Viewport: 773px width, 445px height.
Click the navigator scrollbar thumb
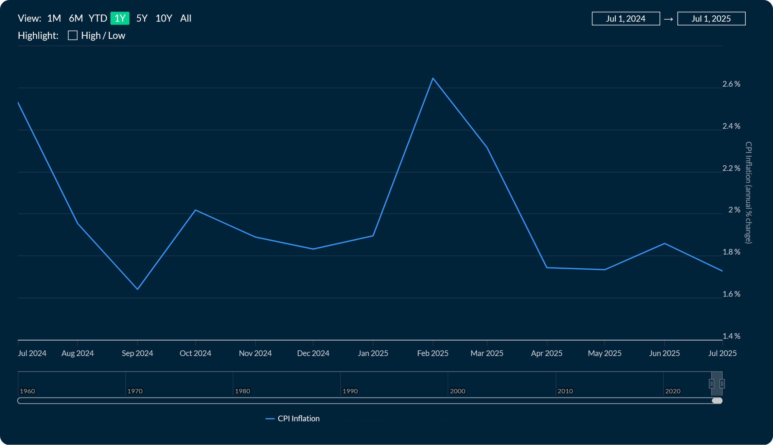coord(717,401)
